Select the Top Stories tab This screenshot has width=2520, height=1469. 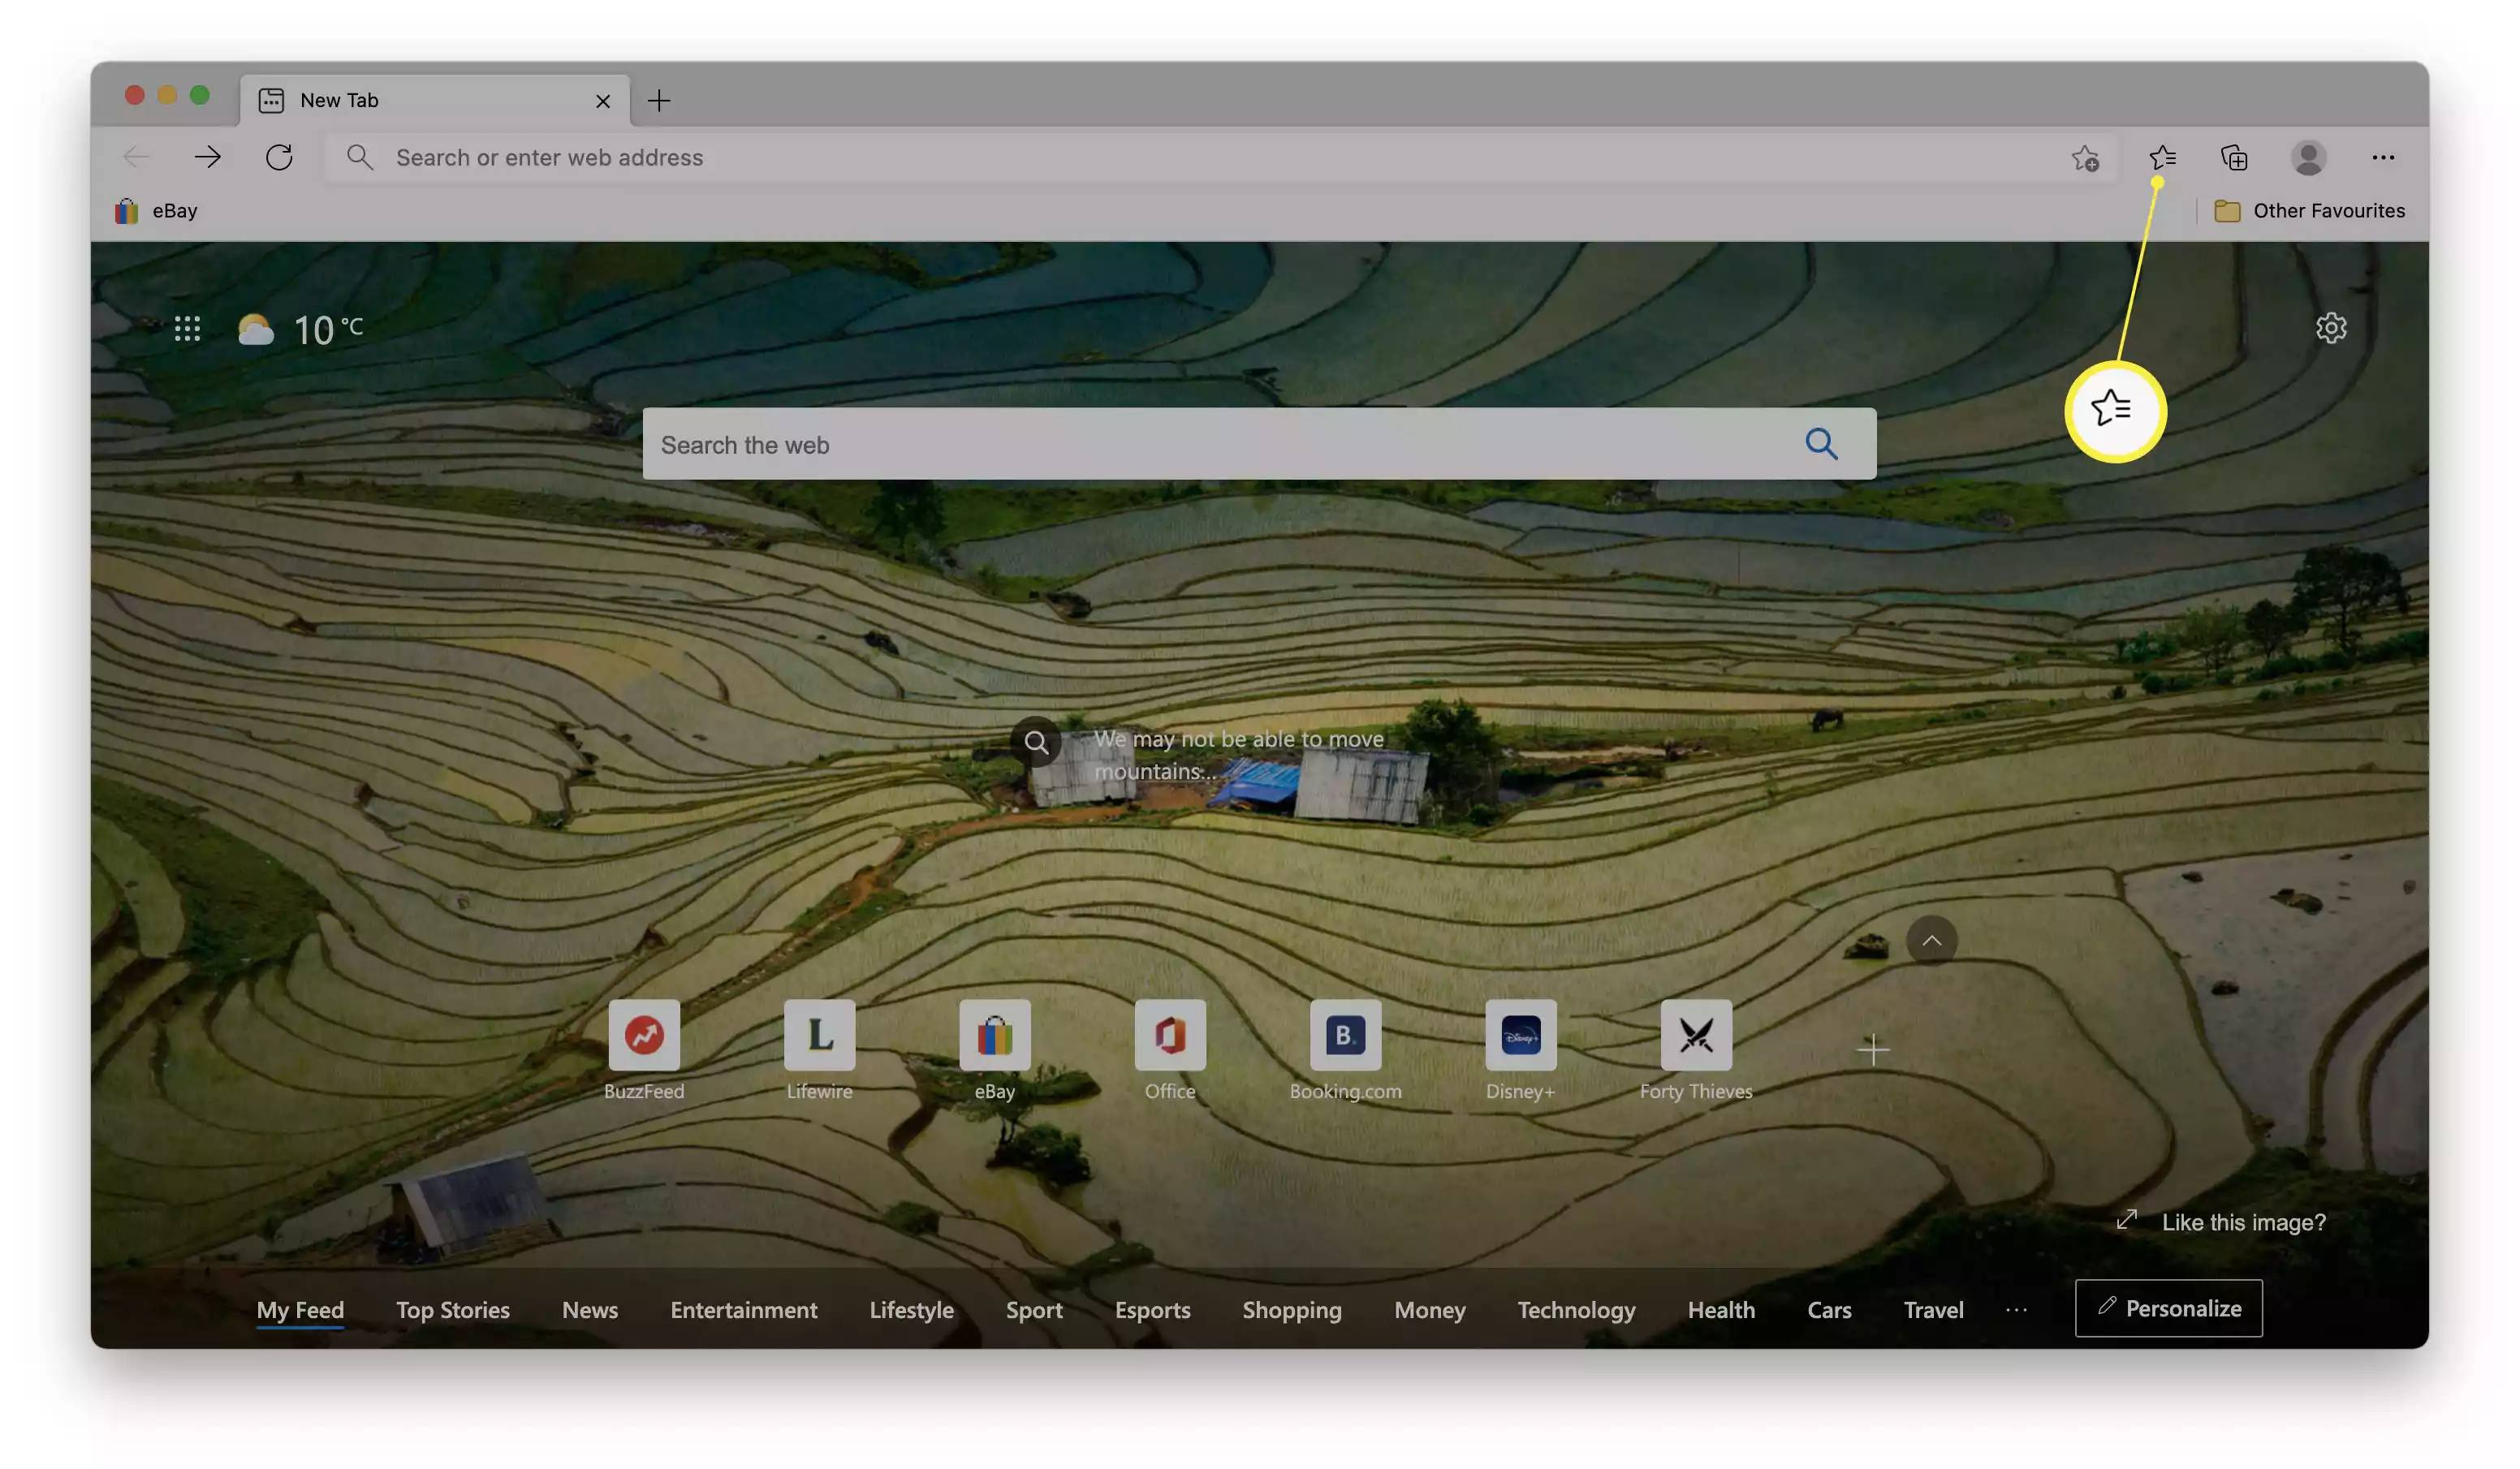click(x=453, y=1308)
